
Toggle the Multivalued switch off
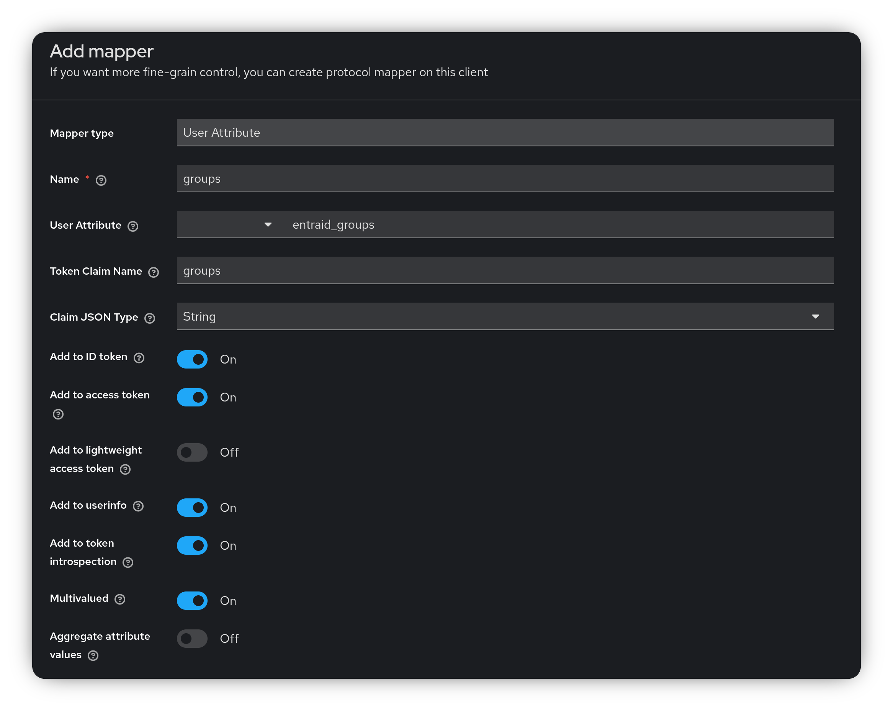(192, 601)
